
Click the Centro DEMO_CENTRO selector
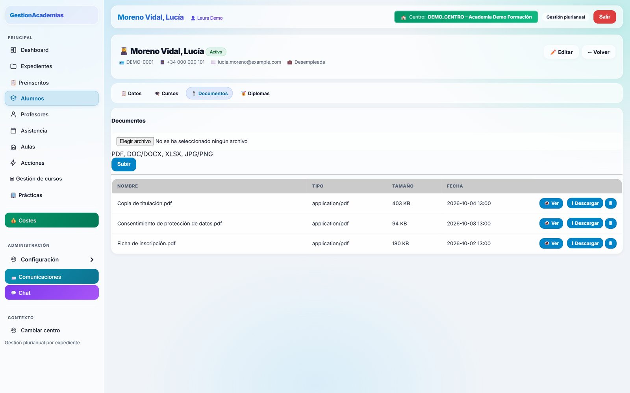(466, 17)
